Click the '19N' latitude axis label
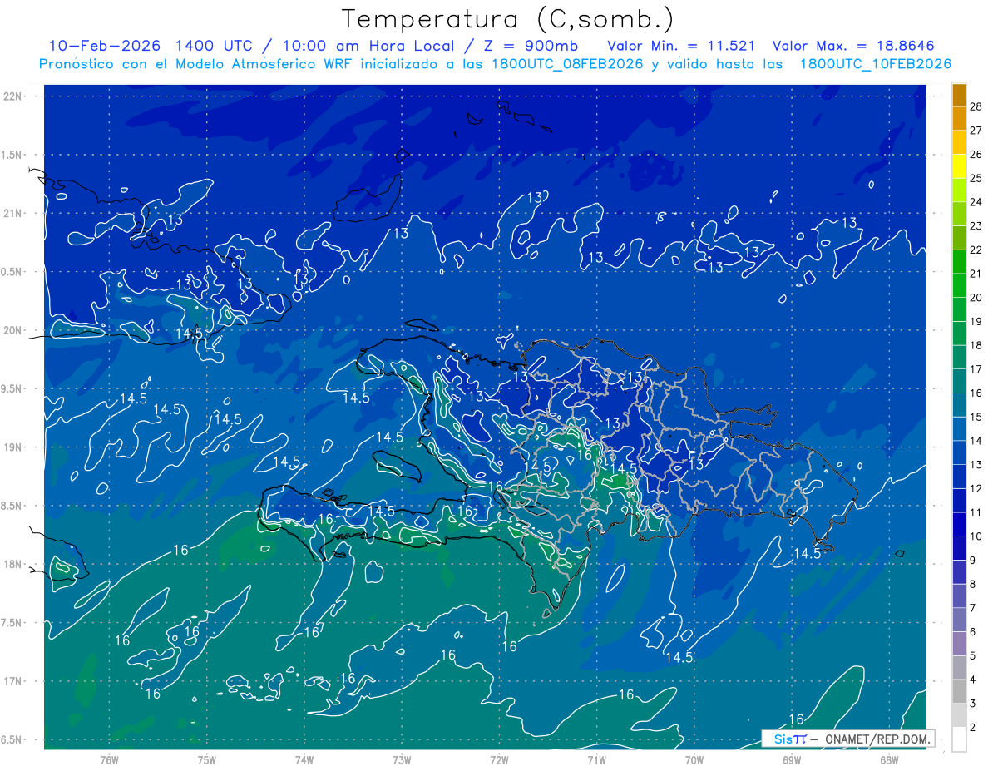The width and height of the screenshot is (998, 771). (12, 447)
